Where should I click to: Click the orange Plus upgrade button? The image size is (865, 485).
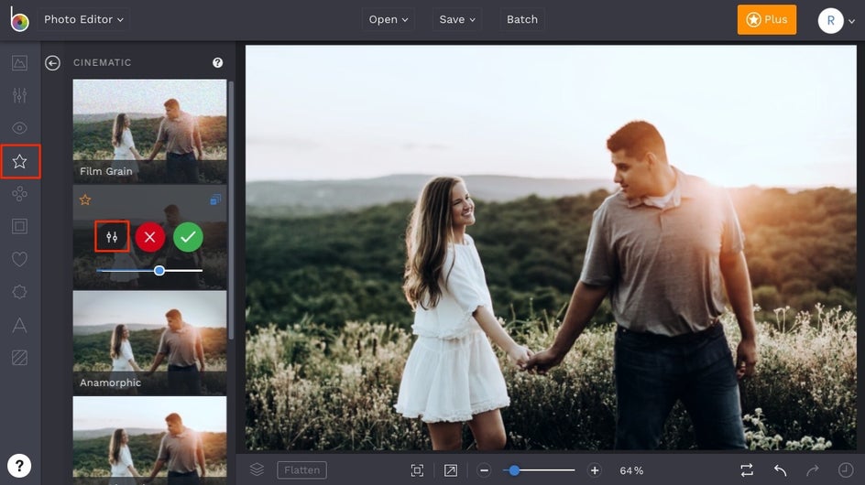point(766,19)
